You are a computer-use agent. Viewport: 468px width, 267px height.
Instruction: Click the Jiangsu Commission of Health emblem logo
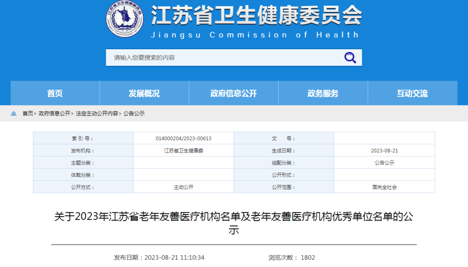125,19
